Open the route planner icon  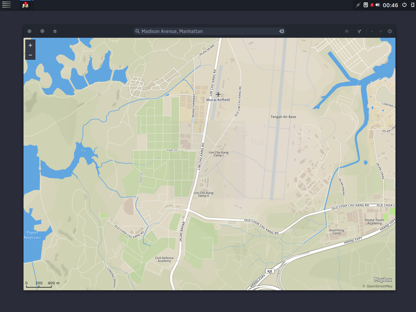(359, 31)
